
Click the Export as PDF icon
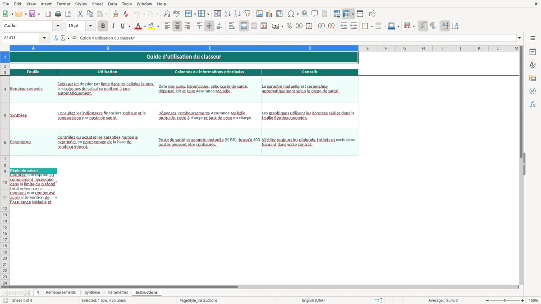point(48,14)
